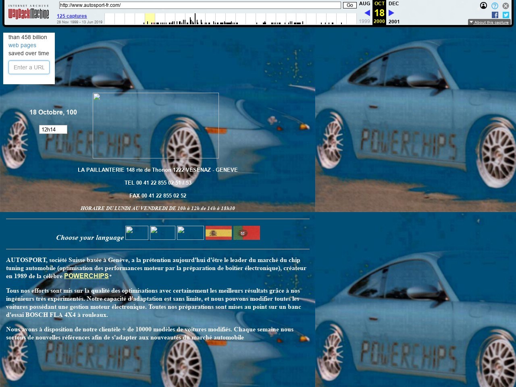Expand About this capture
516x387 pixels.
(489, 22)
